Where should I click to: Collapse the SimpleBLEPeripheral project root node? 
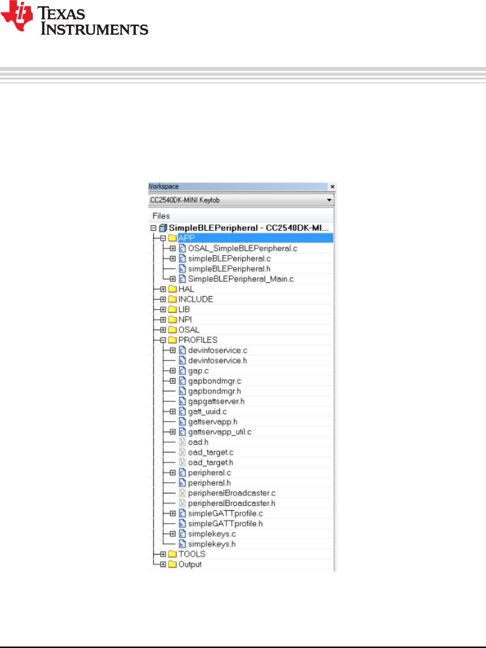[x=153, y=228]
